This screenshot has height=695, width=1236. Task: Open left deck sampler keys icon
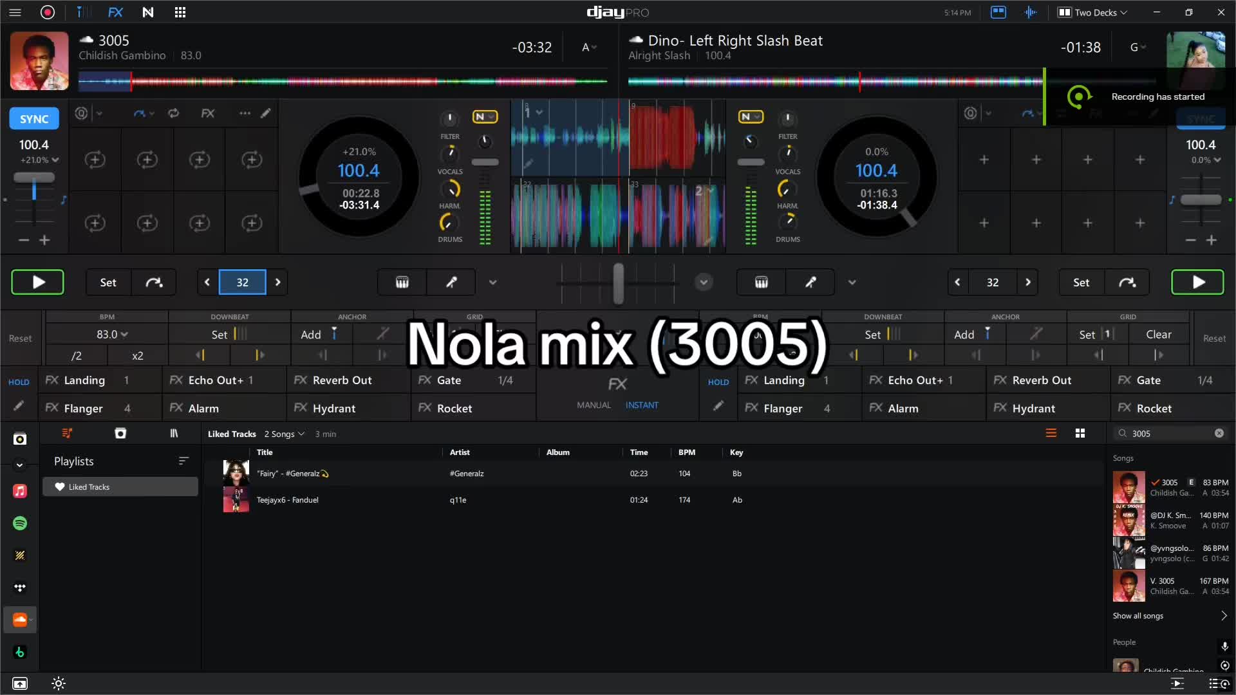402,283
